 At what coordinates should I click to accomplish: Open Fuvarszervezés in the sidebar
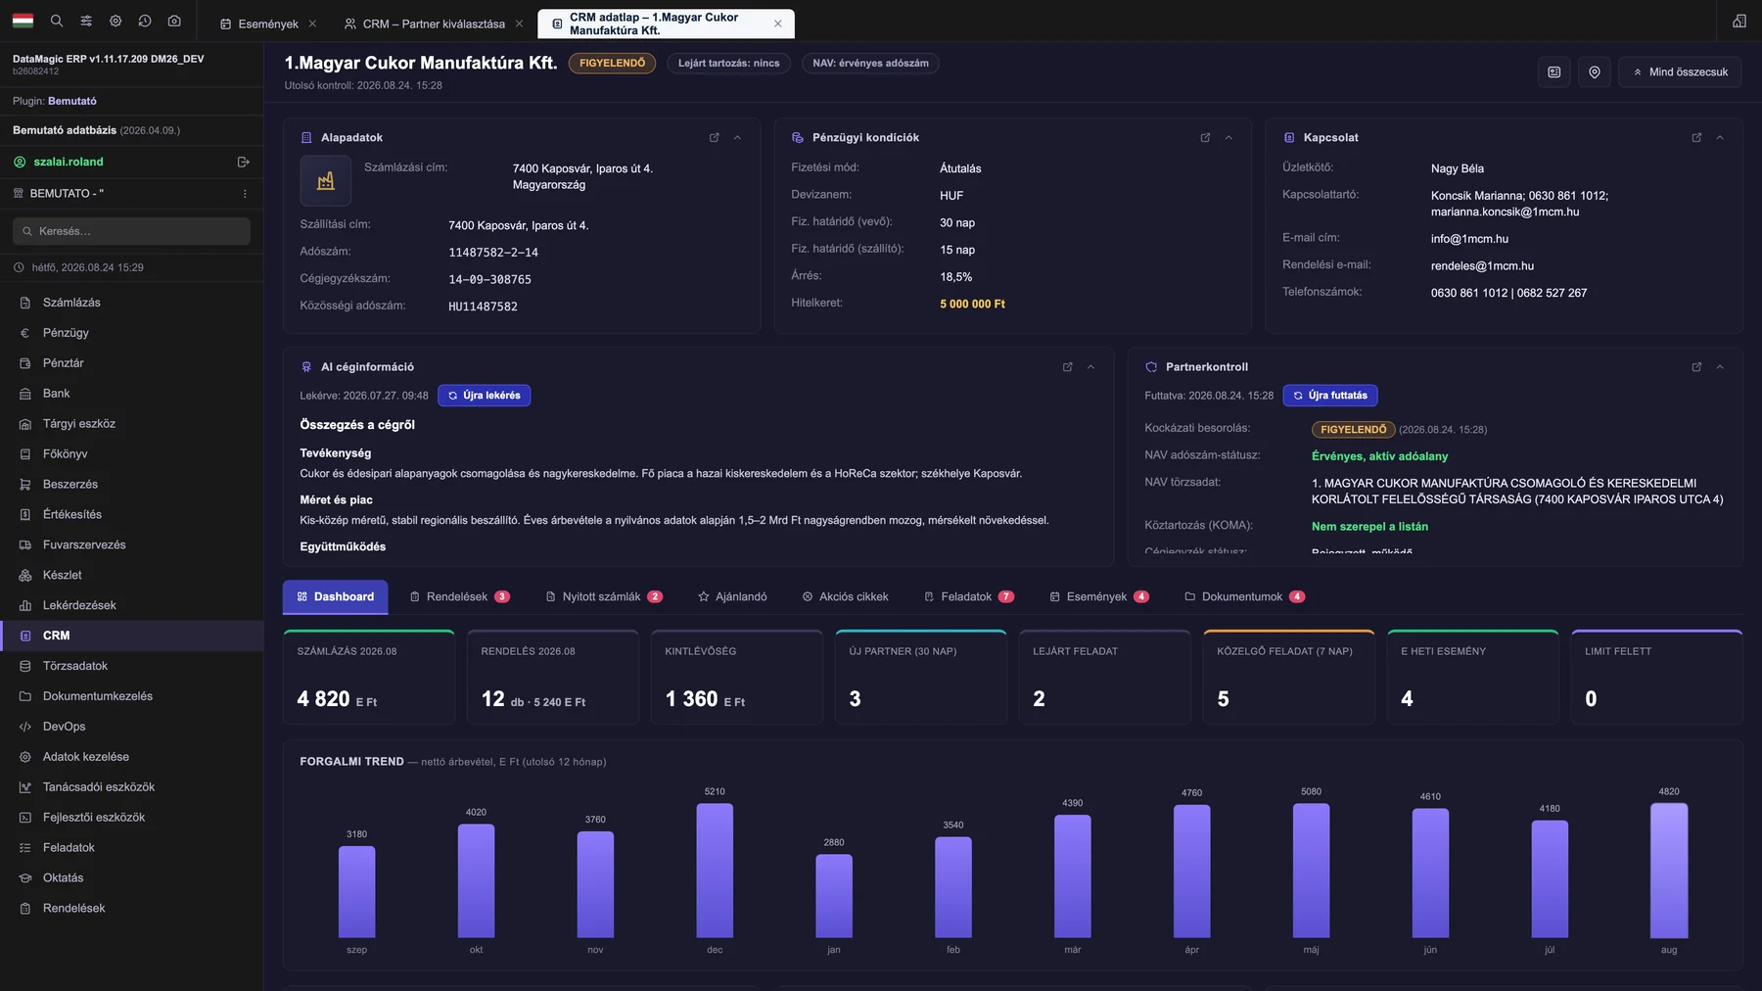(x=132, y=544)
